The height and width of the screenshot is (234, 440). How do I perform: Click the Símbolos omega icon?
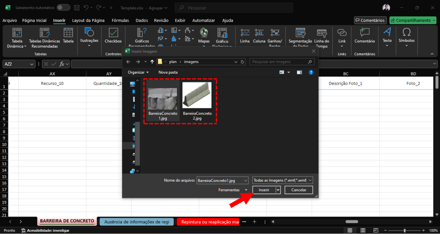coord(406,33)
